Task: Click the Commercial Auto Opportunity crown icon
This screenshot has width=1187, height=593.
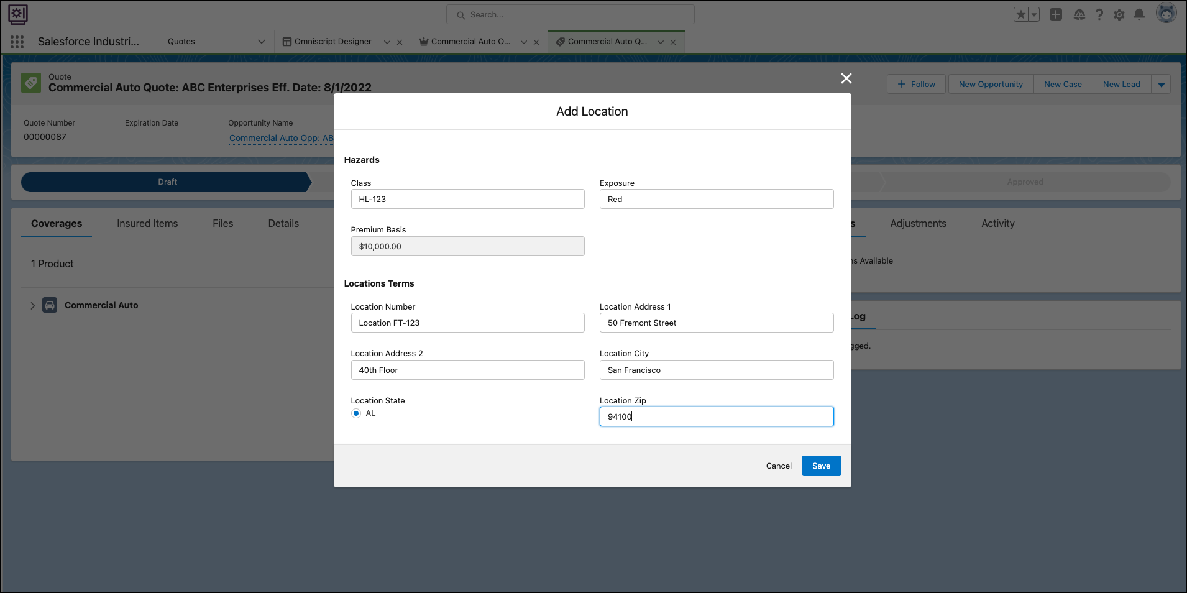Action: (x=424, y=42)
